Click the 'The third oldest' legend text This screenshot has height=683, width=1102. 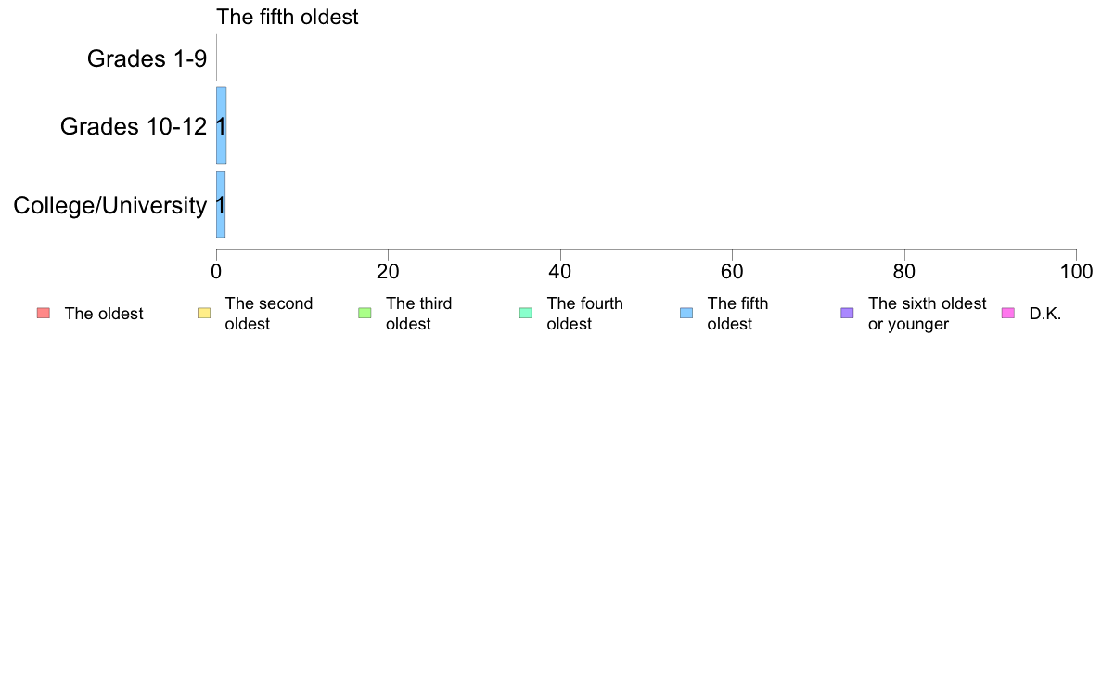pyautogui.click(x=419, y=314)
